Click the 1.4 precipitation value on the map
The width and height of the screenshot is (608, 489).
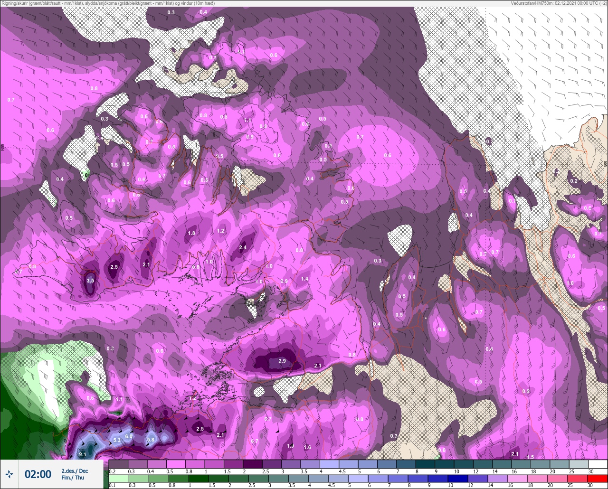pos(304,279)
